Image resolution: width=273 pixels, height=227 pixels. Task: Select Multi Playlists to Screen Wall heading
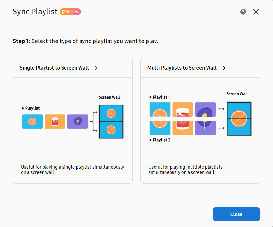tap(182, 68)
